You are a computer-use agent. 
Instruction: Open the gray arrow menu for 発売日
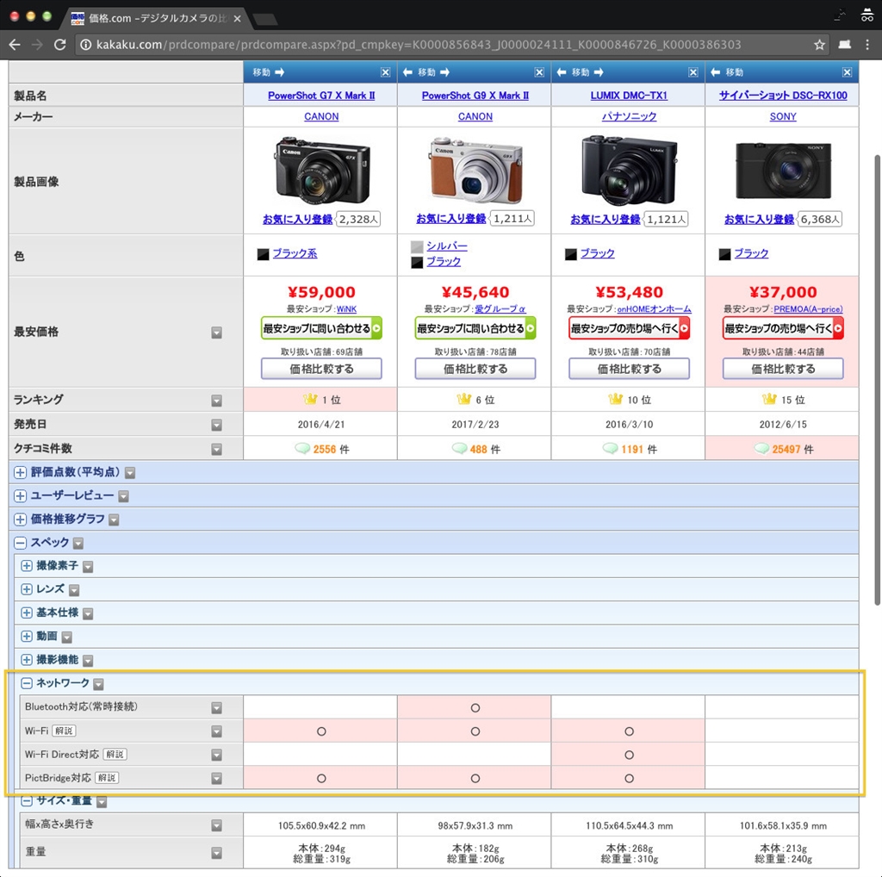coord(216,426)
